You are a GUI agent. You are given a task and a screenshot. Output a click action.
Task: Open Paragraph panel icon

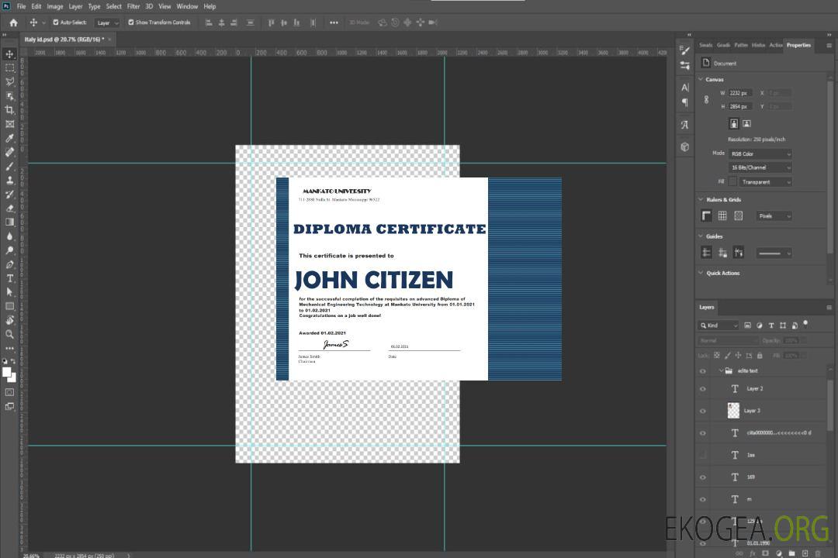click(684, 102)
